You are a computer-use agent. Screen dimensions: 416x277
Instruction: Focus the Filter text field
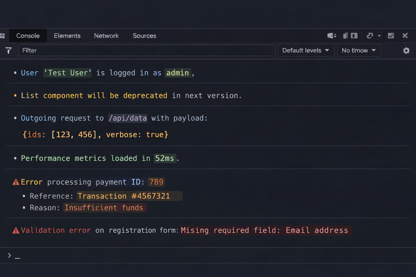click(146, 51)
